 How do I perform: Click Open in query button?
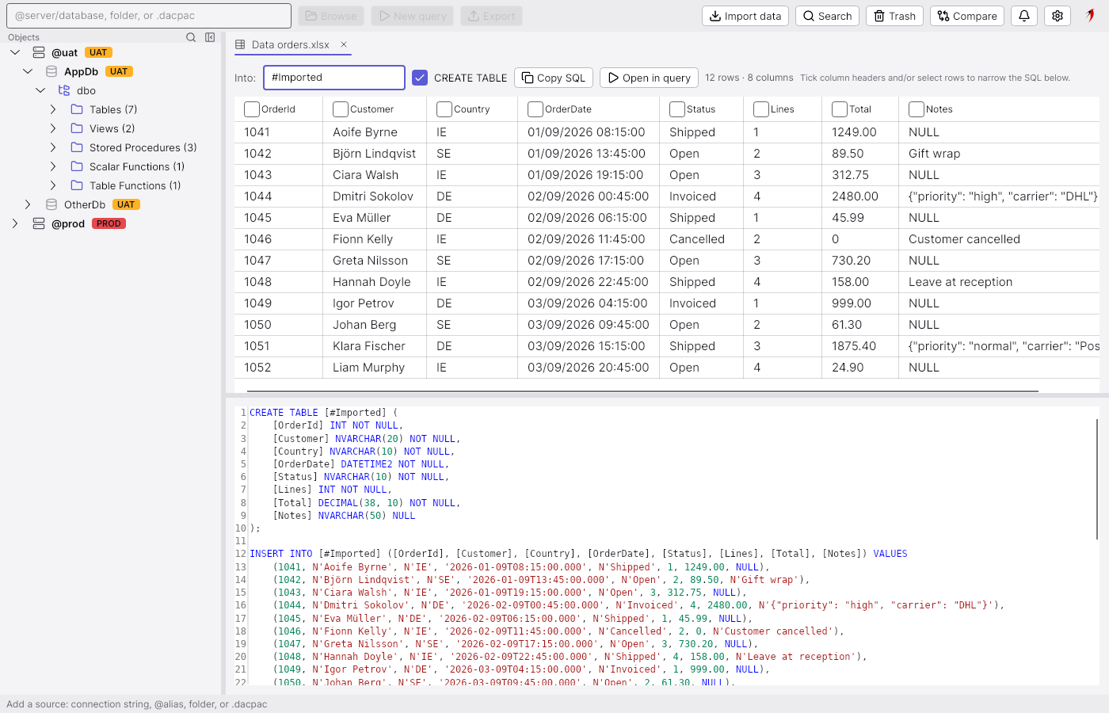pos(649,78)
